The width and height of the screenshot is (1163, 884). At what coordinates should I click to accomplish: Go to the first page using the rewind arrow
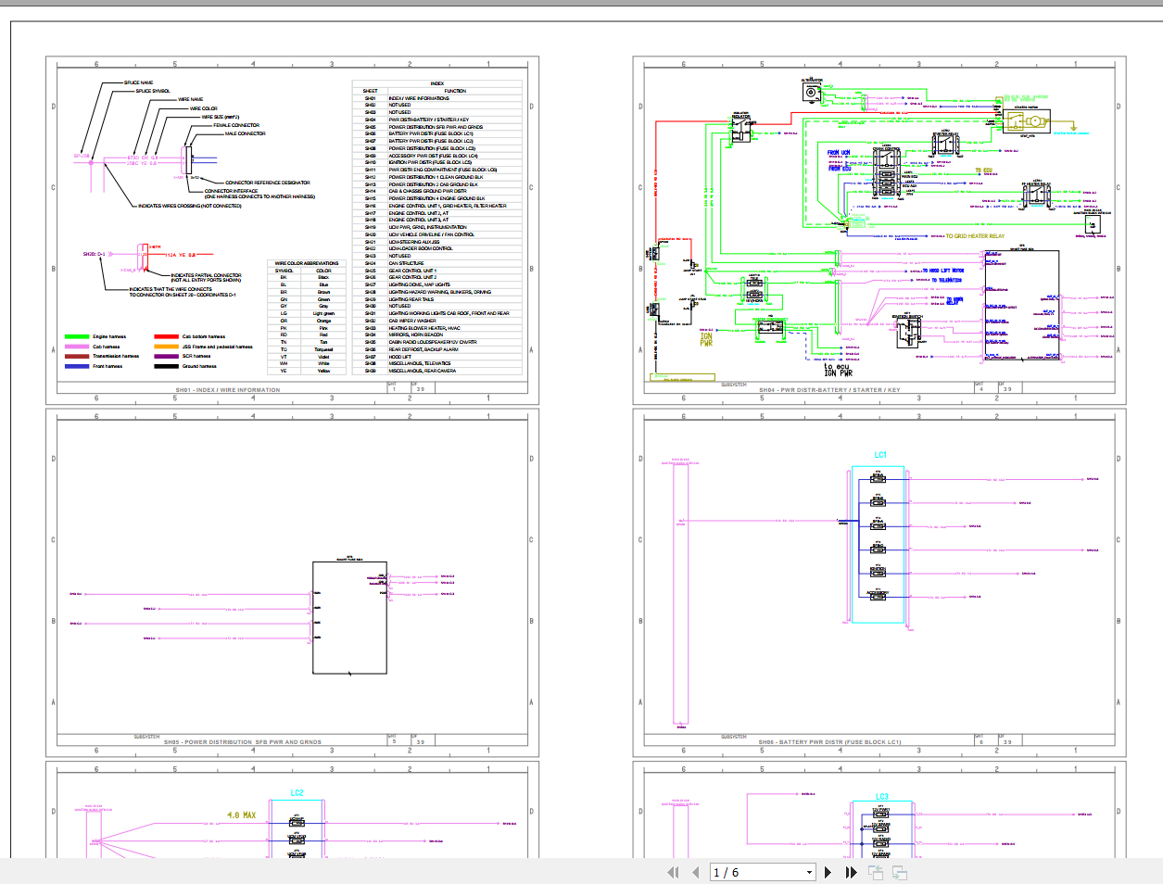click(x=673, y=872)
